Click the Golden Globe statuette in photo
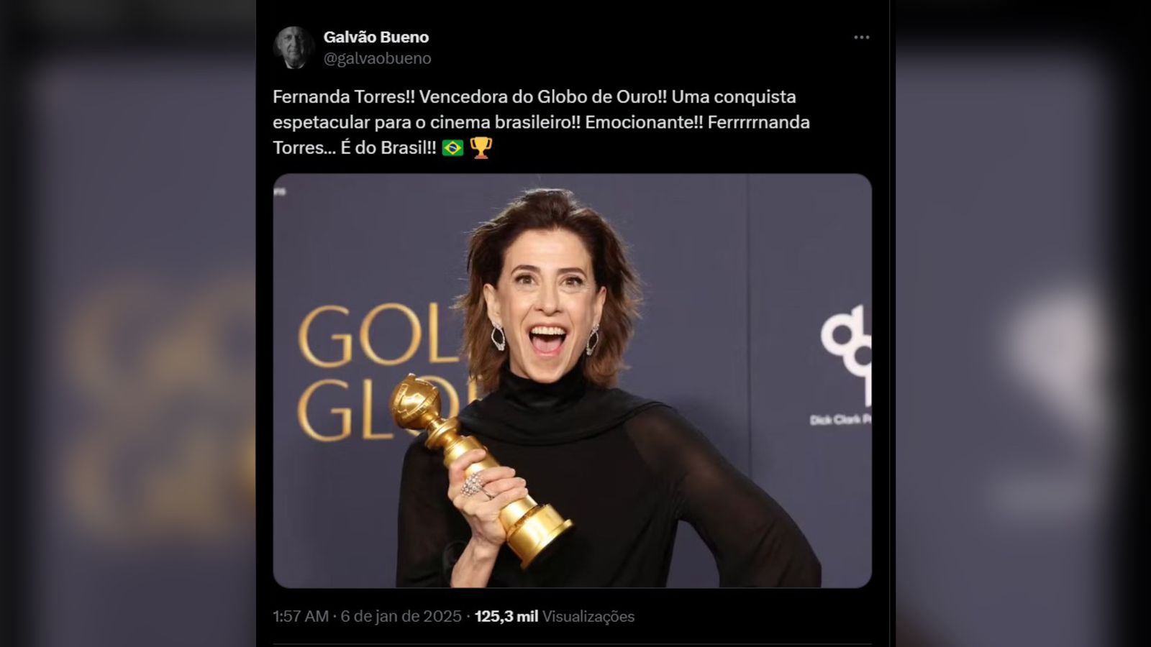This screenshot has width=1151, height=647. click(x=481, y=469)
